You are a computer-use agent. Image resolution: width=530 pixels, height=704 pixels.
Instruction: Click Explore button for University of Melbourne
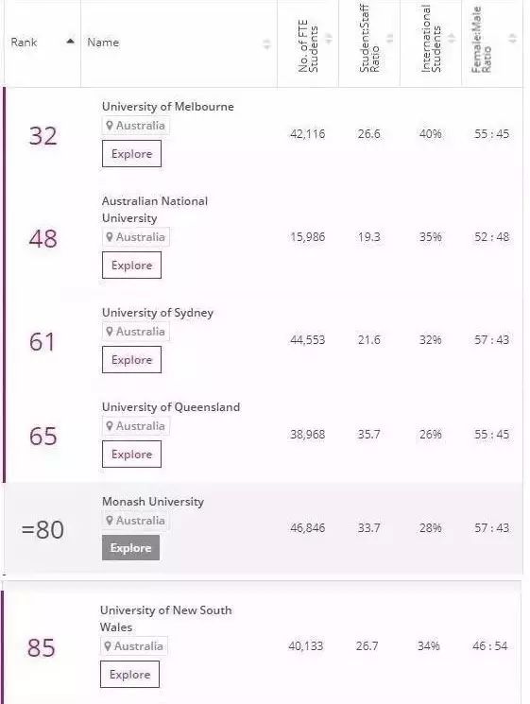pyautogui.click(x=131, y=153)
